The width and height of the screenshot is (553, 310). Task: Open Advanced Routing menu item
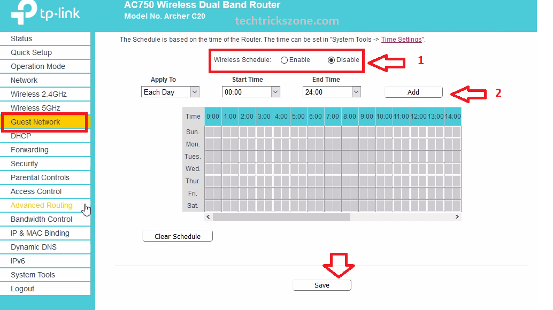(42, 205)
